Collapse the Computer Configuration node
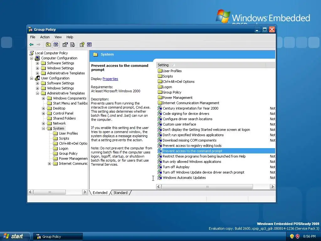The image size is (321, 241). [x=32, y=58]
